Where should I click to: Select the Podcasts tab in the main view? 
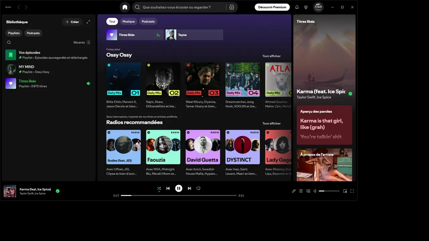[x=148, y=21]
